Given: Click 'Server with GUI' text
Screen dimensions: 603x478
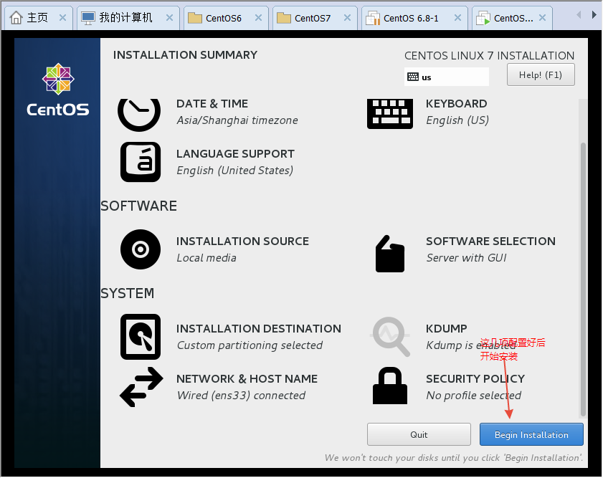Looking at the screenshot, I should 467,258.
